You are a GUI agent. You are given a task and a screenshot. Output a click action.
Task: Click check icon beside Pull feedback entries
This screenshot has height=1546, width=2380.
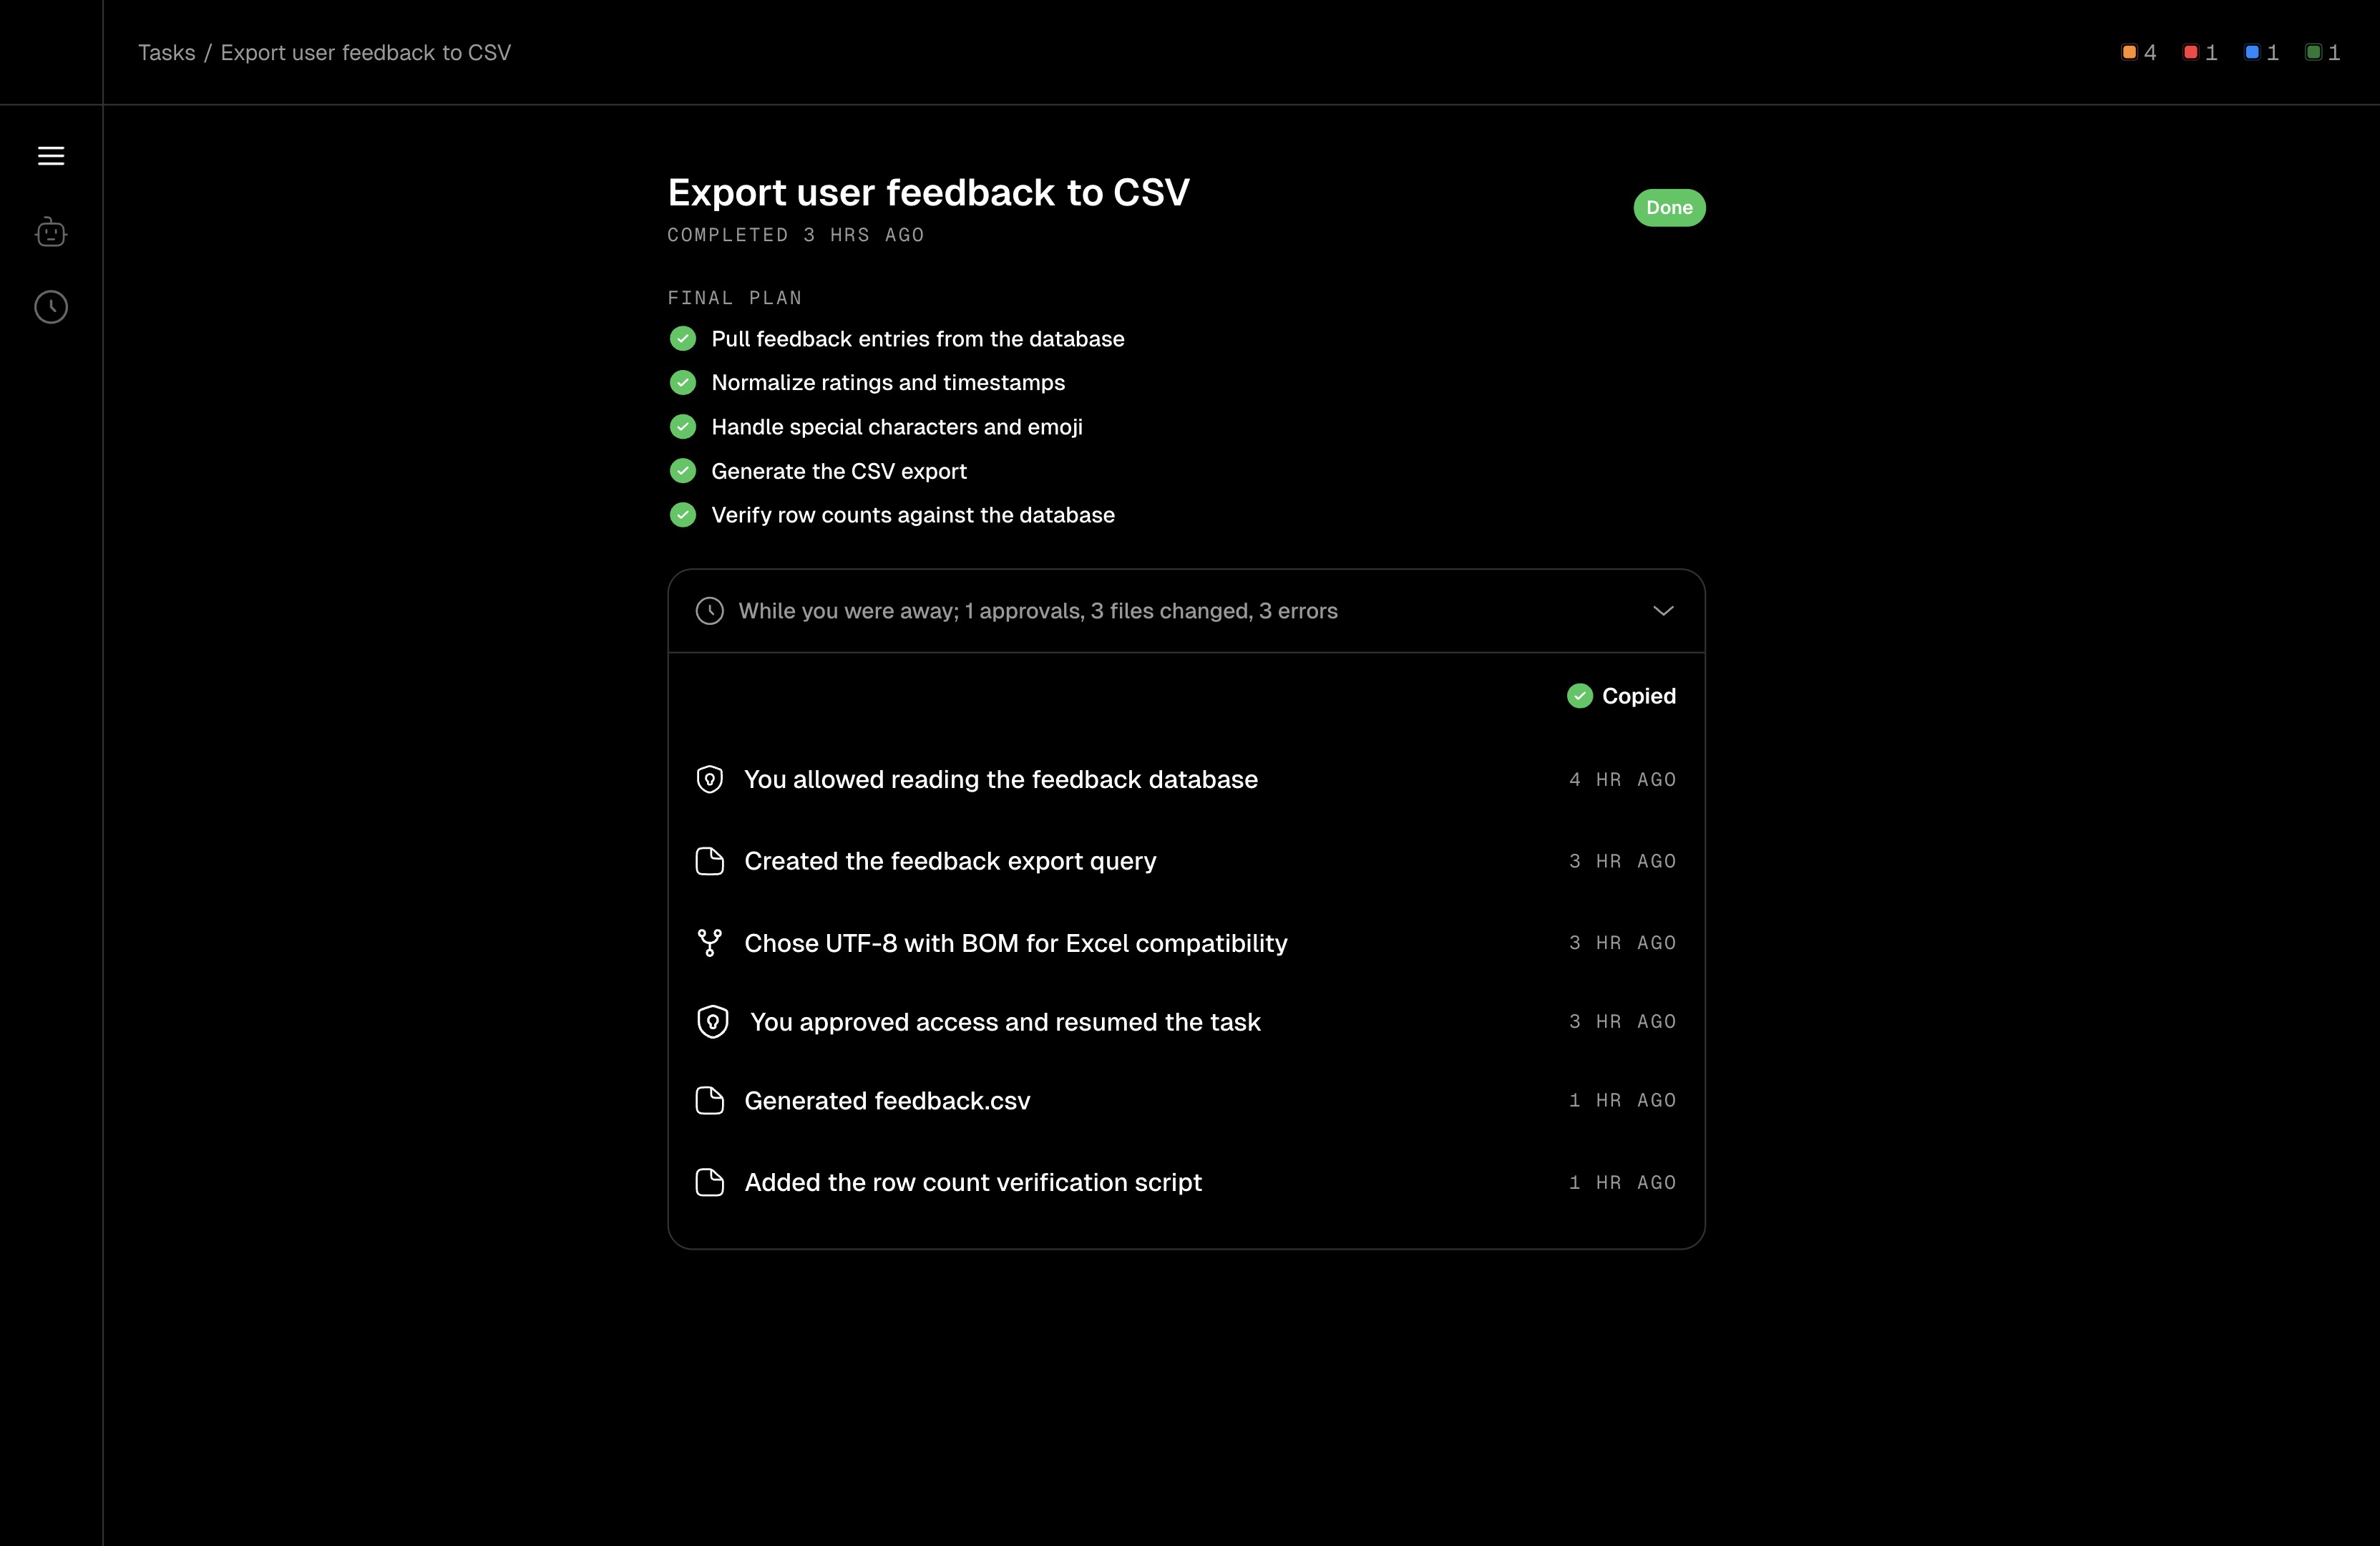click(683, 339)
